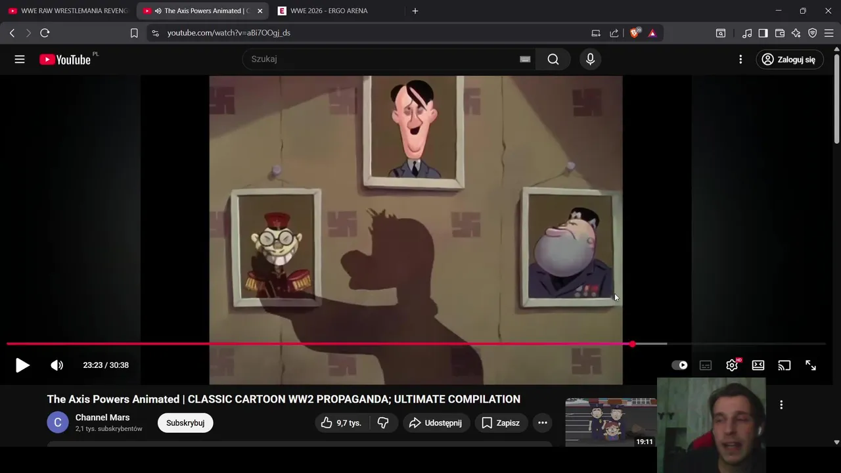Open more actions next to Zapisz

[543, 423]
